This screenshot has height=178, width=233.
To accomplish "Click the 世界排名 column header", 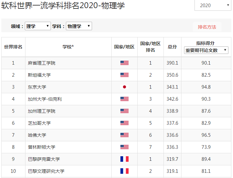I will (13, 47).
